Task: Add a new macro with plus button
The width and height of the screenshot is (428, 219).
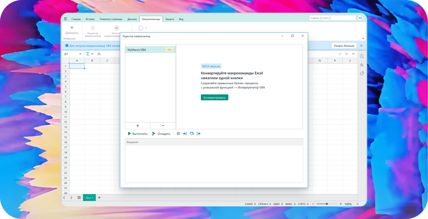Action: pos(138,126)
